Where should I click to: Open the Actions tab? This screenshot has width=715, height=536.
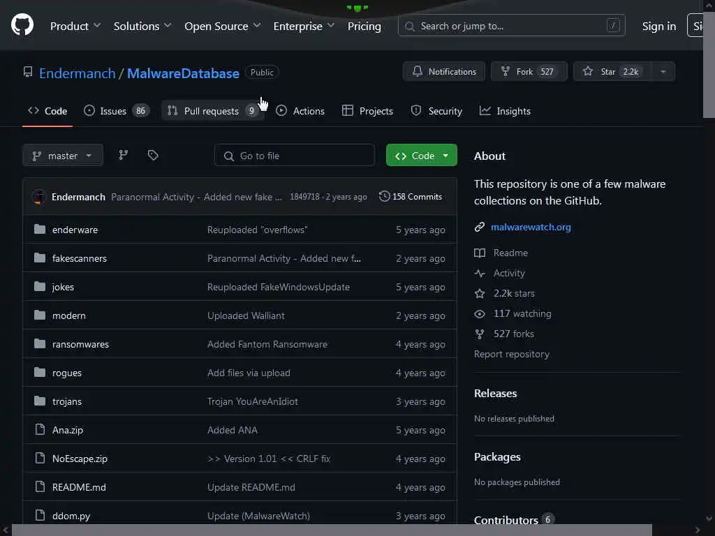click(300, 111)
